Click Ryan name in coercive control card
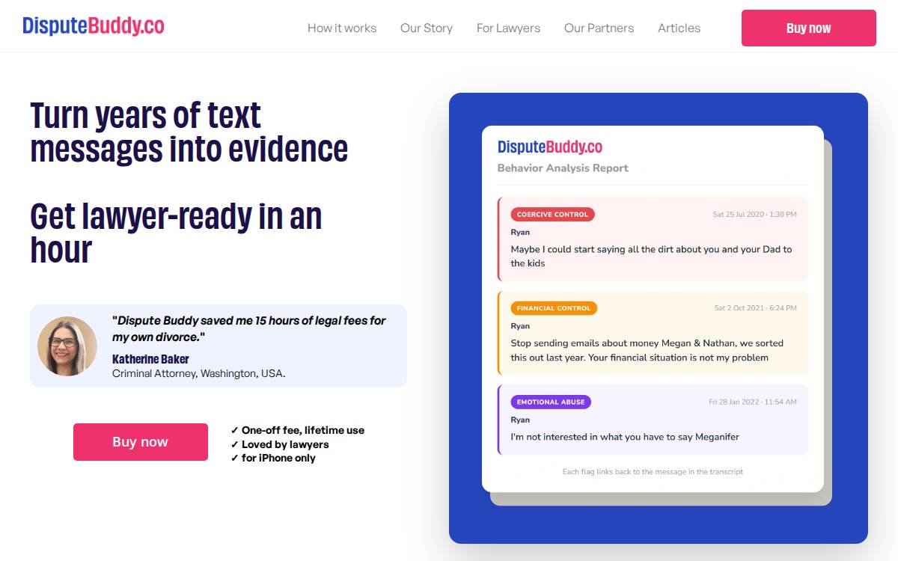The image size is (898, 561). tap(520, 233)
